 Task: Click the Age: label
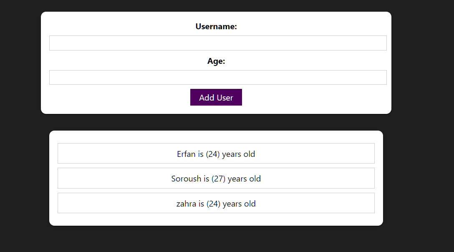pyautogui.click(x=216, y=61)
